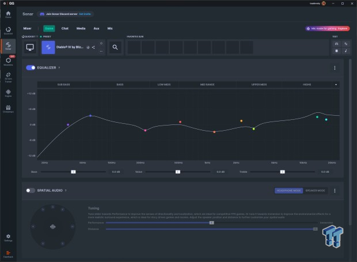The height and width of the screenshot is (262, 357).
Task: Share the Diablo IV preset
Action: tap(93, 47)
